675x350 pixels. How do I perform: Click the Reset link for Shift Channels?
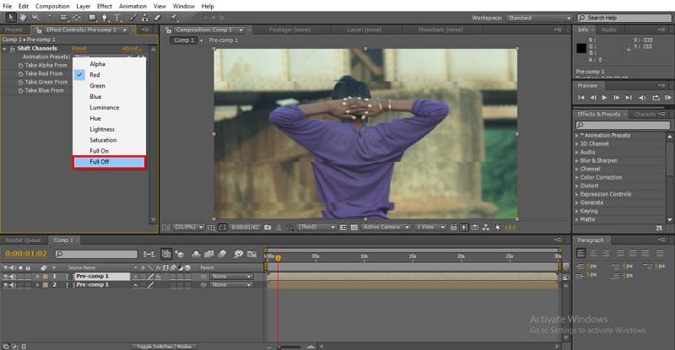click(x=79, y=49)
